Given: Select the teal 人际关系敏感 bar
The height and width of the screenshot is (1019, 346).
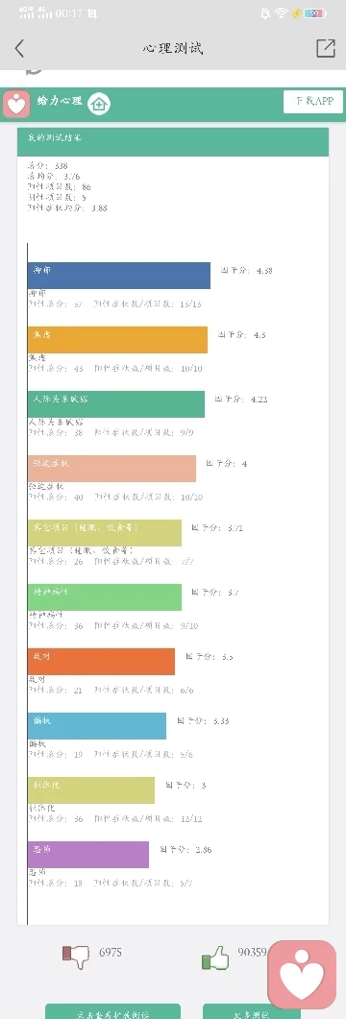Looking at the screenshot, I should pyautogui.click(x=116, y=404).
